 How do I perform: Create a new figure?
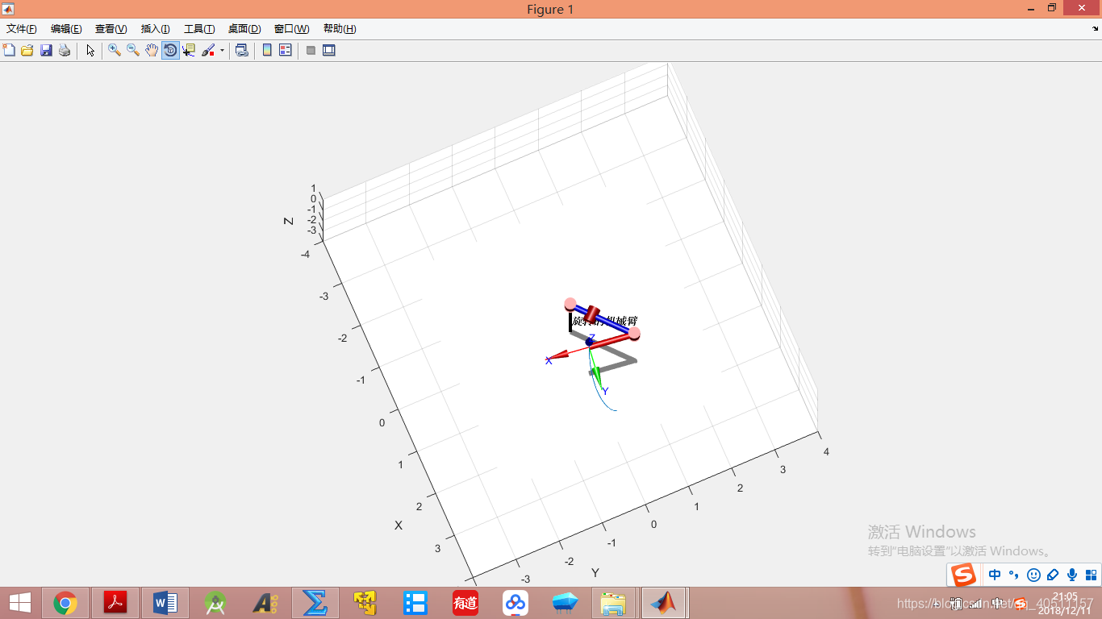click(10, 50)
